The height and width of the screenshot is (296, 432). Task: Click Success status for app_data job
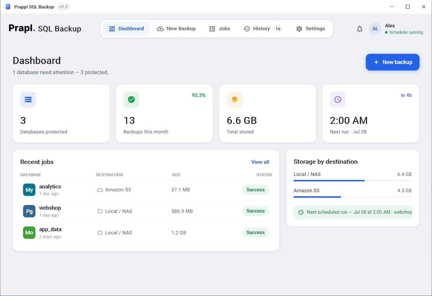[255, 233]
